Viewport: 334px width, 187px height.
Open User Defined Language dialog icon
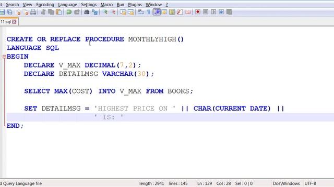point(164,12)
